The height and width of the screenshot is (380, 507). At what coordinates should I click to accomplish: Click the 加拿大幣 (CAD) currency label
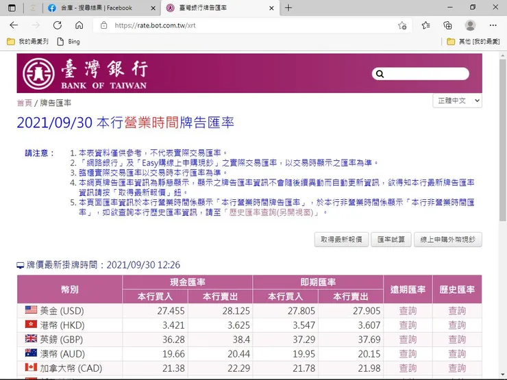(71, 368)
